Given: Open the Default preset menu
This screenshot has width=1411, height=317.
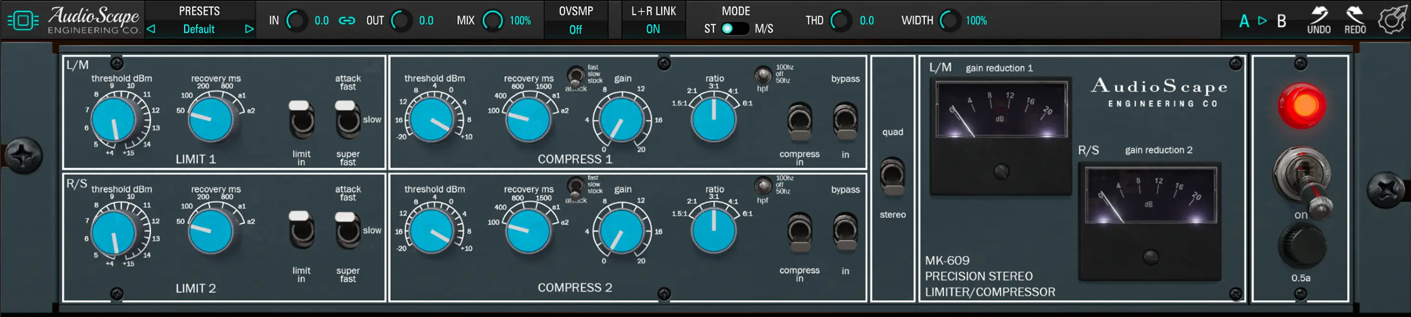Looking at the screenshot, I should (198, 29).
